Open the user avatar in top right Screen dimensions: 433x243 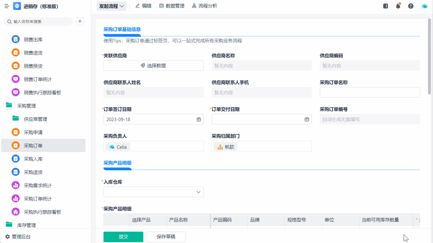point(424,6)
